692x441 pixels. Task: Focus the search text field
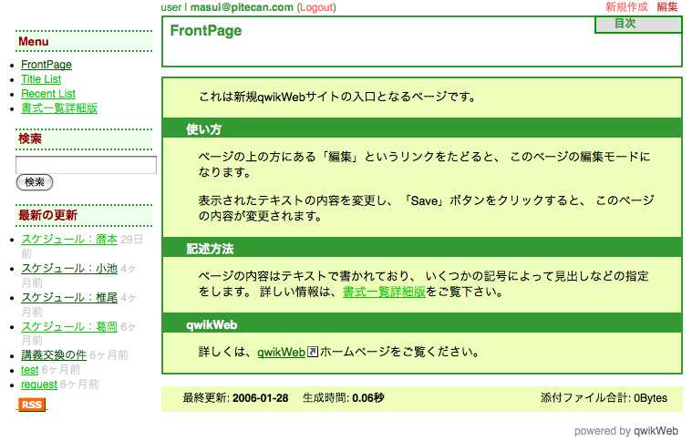(x=86, y=165)
